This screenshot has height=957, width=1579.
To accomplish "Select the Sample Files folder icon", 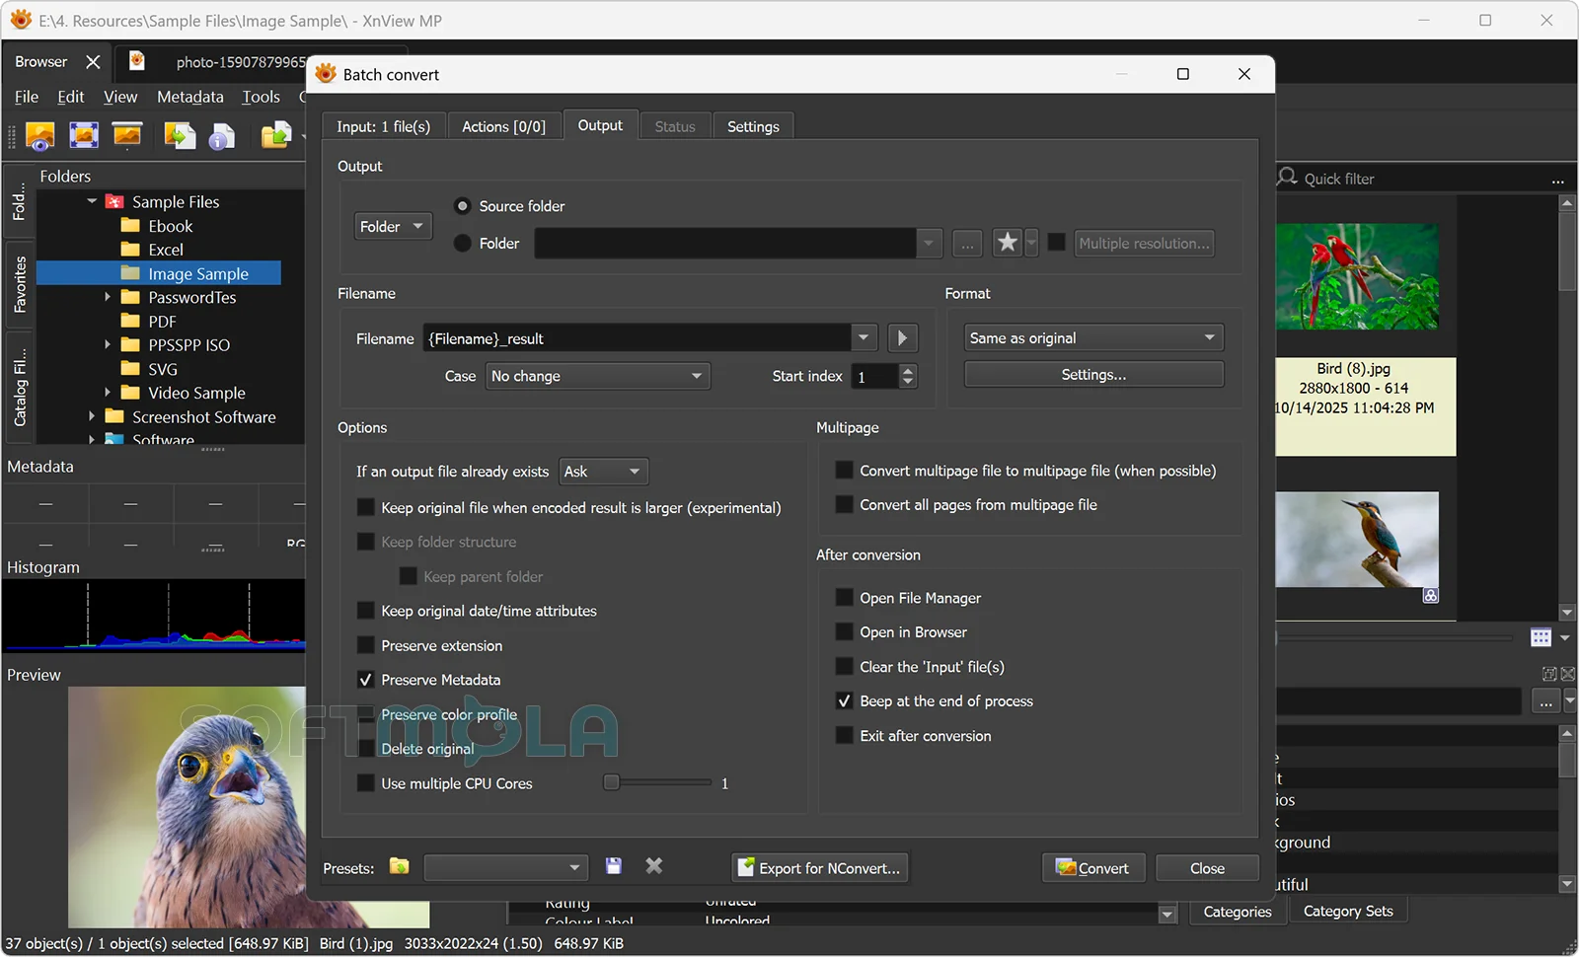I will click(114, 201).
